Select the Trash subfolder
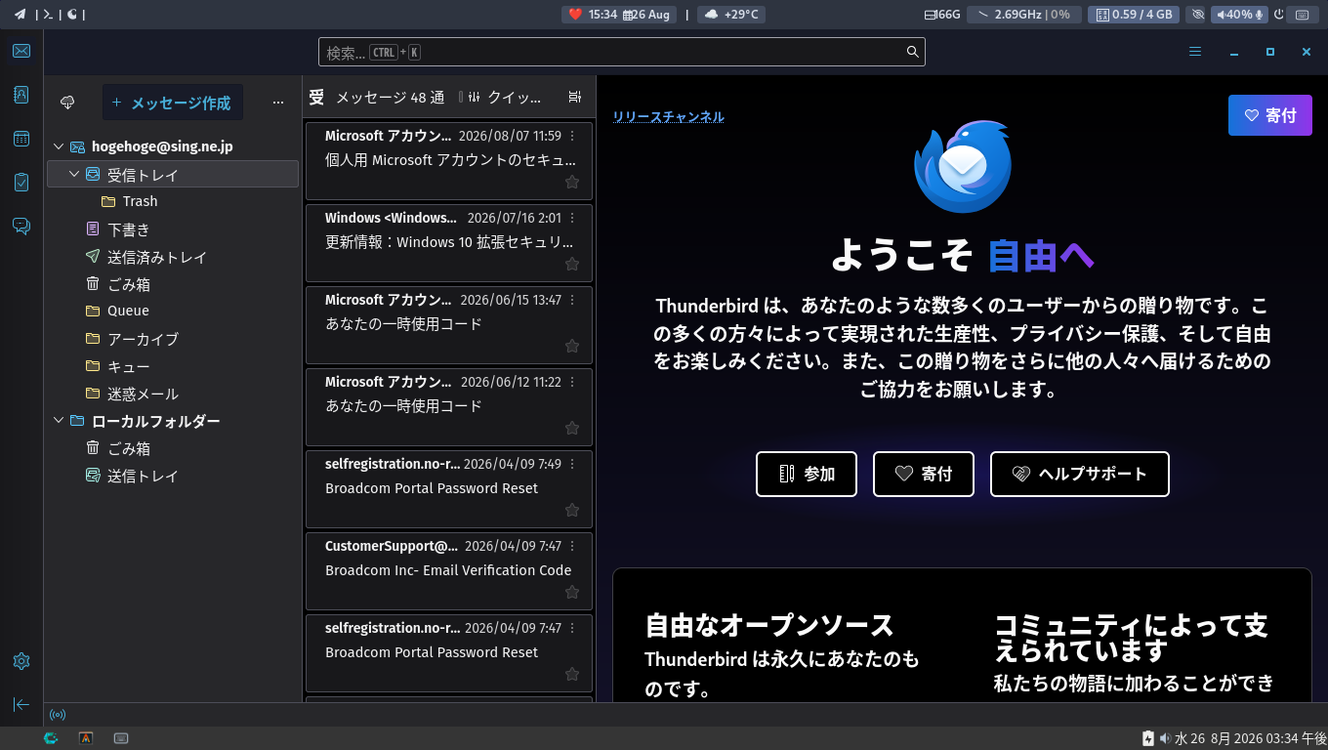The height and width of the screenshot is (750, 1328). tap(173, 201)
